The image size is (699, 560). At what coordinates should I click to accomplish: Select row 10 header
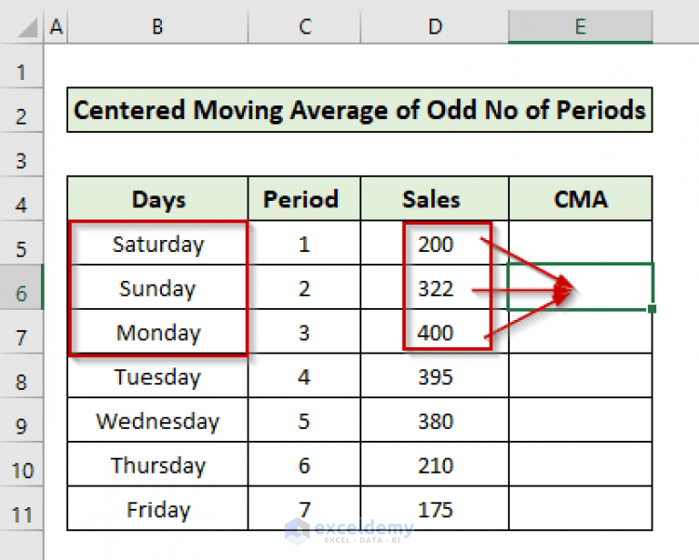point(22,464)
